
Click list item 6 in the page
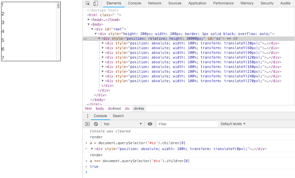[x=3, y=49]
